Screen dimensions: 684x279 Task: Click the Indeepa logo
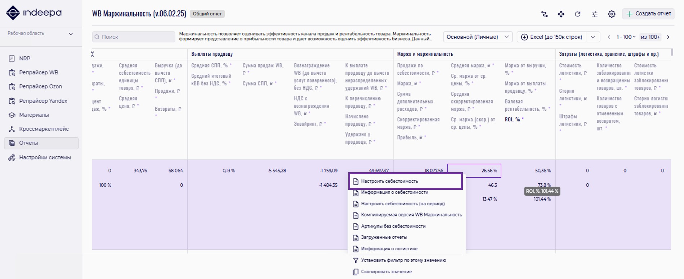(34, 13)
